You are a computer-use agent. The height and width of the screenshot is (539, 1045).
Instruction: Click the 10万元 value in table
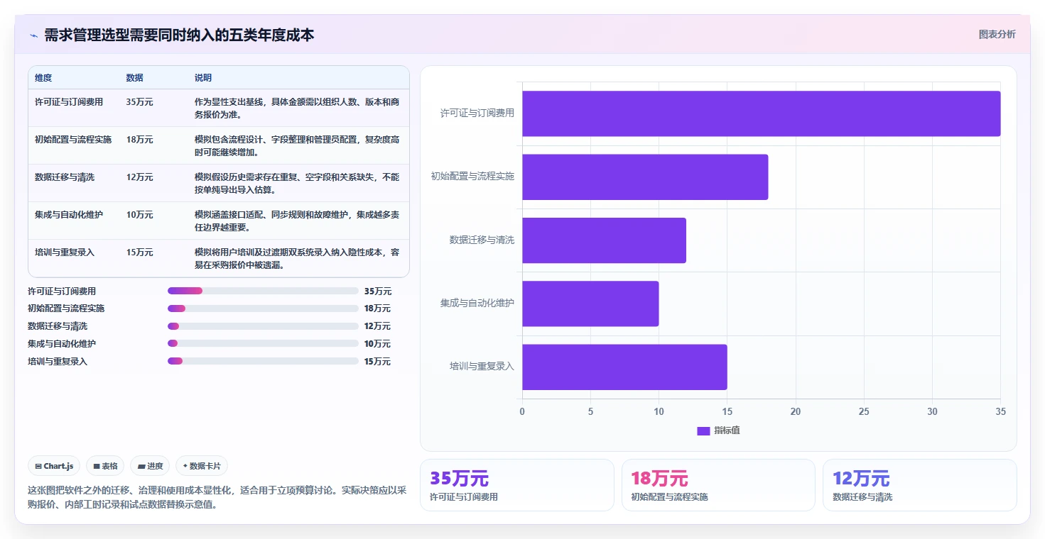click(x=140, y=215)
